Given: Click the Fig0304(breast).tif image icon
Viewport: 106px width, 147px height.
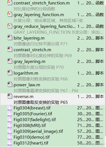Looking at the screenshot, I should click(10, 108).
